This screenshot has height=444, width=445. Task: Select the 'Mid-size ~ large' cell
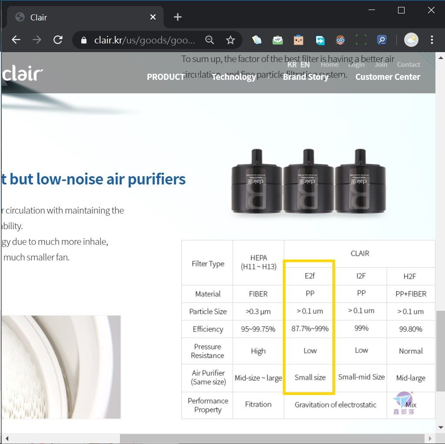[258, 378]
